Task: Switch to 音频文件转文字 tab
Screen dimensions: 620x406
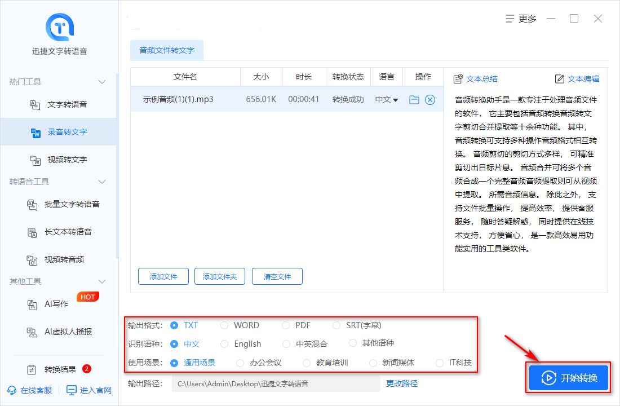Action: point(167,50)
